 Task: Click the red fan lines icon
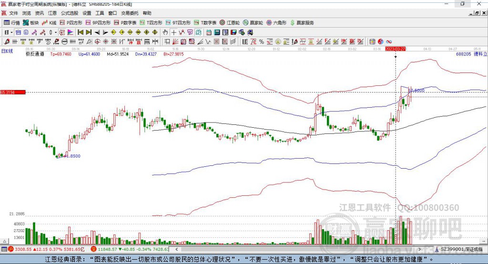point(175,41)
